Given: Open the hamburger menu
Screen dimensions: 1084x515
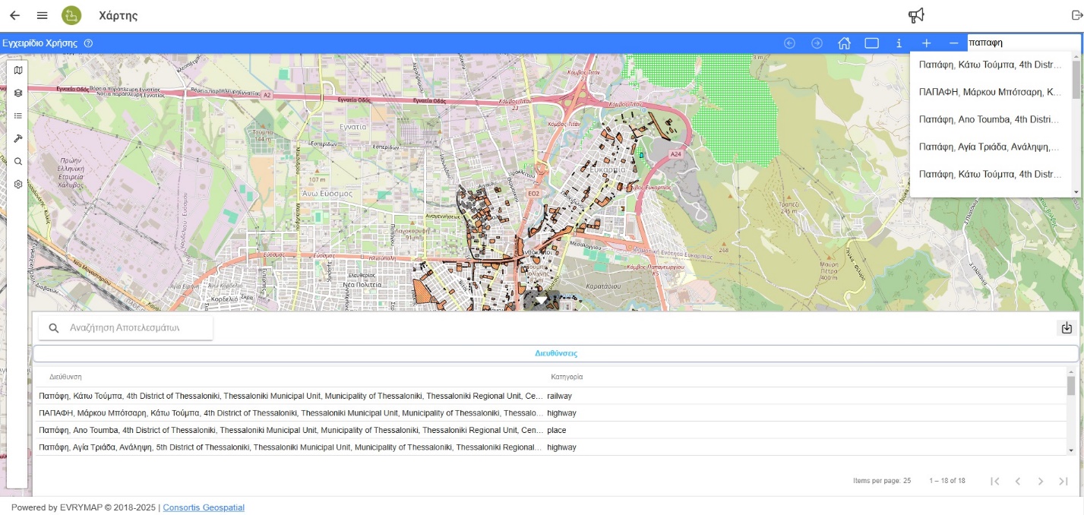Looking at the screenshot, I should pyautogui.click(x=43, y=15).
